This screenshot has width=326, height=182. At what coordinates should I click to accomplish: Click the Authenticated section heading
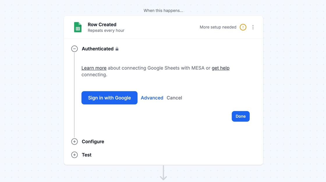(x=98, y=49)
